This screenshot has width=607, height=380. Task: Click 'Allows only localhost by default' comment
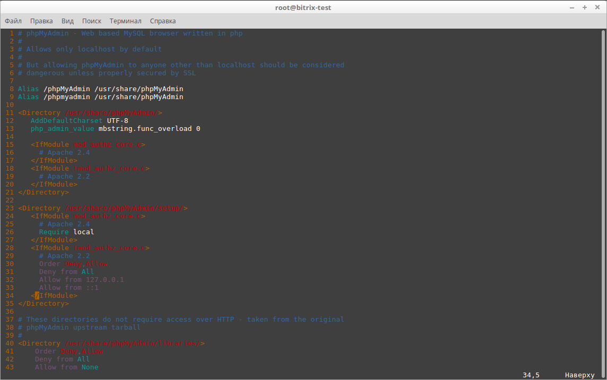click(x=90, y=49)
